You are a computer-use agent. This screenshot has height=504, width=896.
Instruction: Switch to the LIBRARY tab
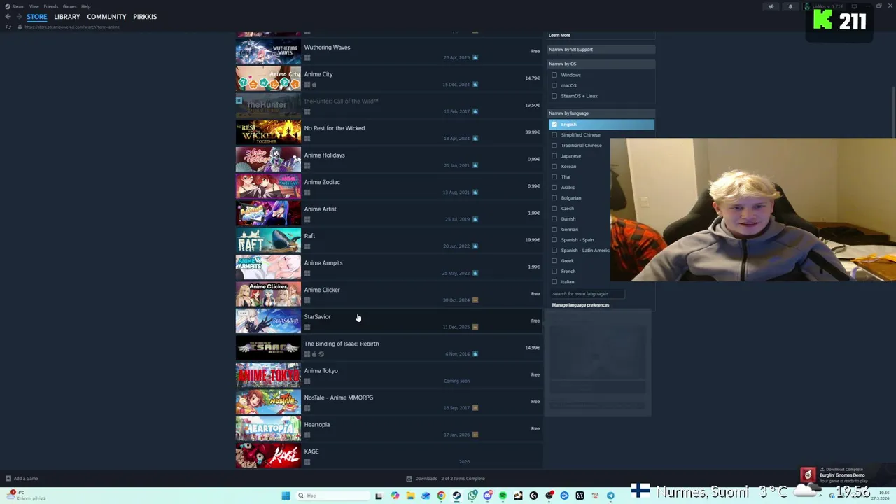(x=67, y=17)
